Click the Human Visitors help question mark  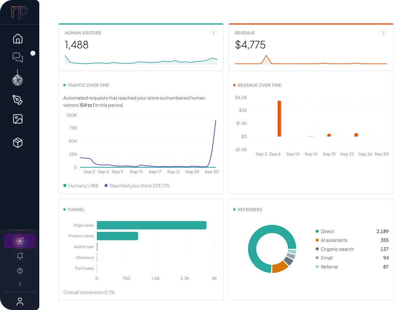(x=214, y=33)
